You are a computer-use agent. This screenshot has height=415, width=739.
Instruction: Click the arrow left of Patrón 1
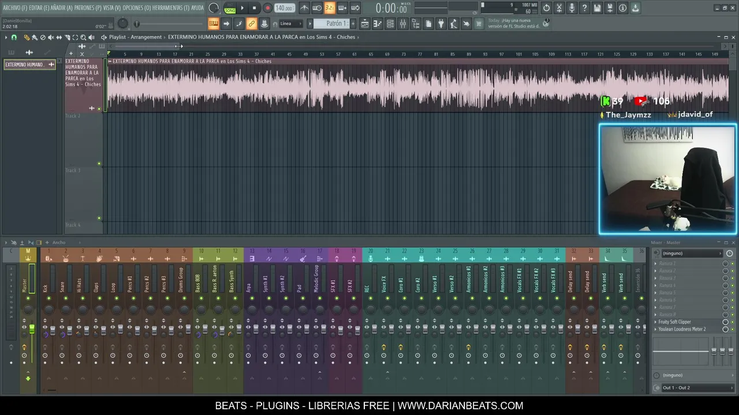click(310, 24)
